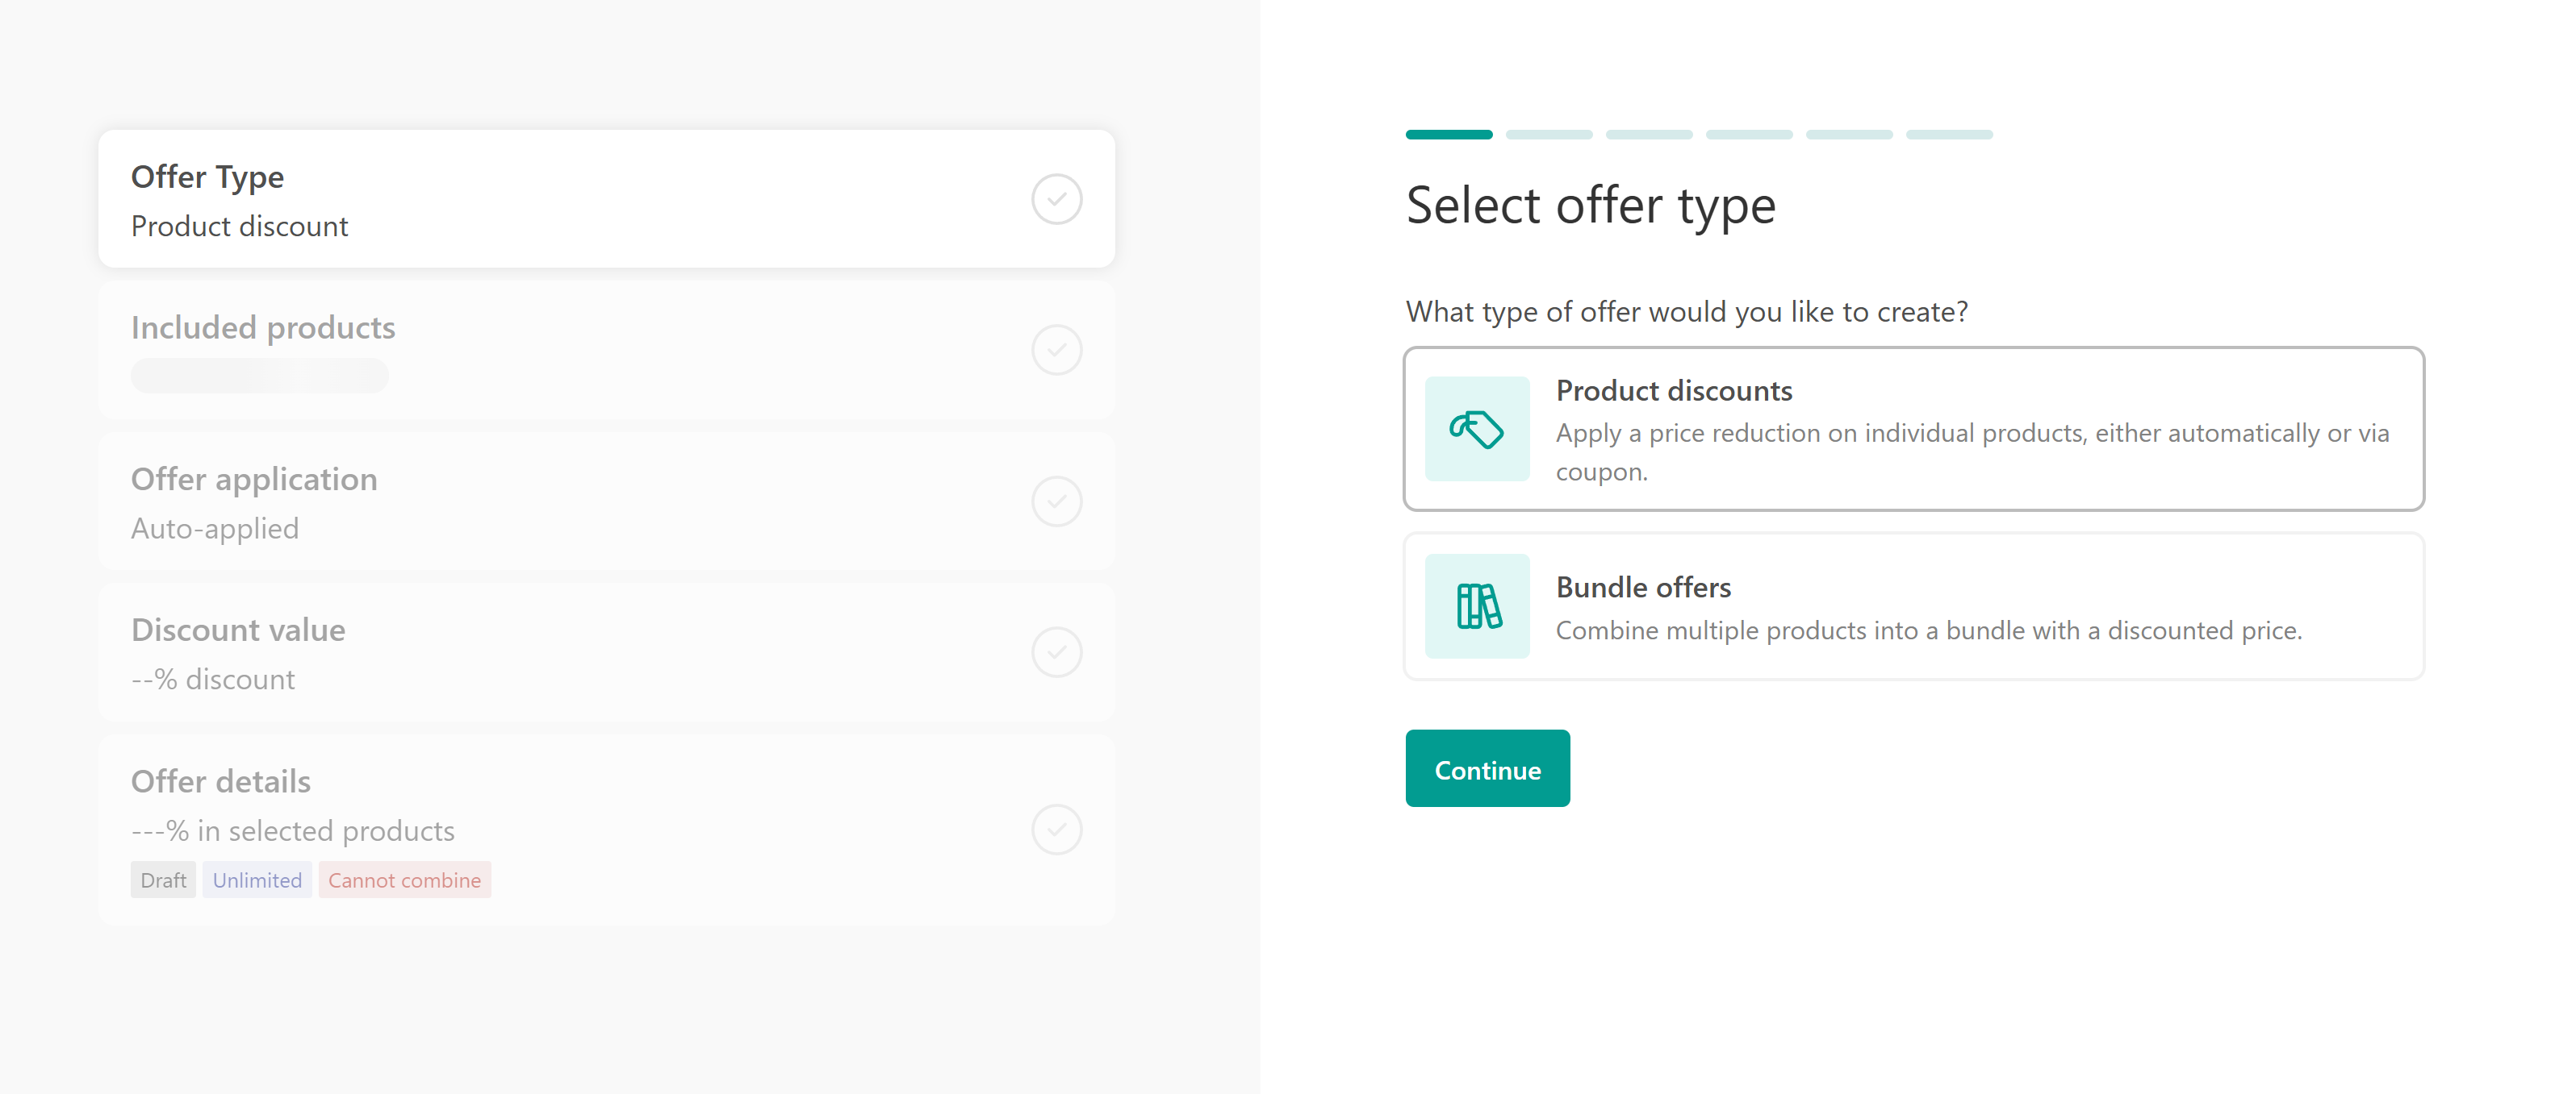2576x1094 pixels.
Task: Click the first active progress bar segment
Action: [1448, 135]
